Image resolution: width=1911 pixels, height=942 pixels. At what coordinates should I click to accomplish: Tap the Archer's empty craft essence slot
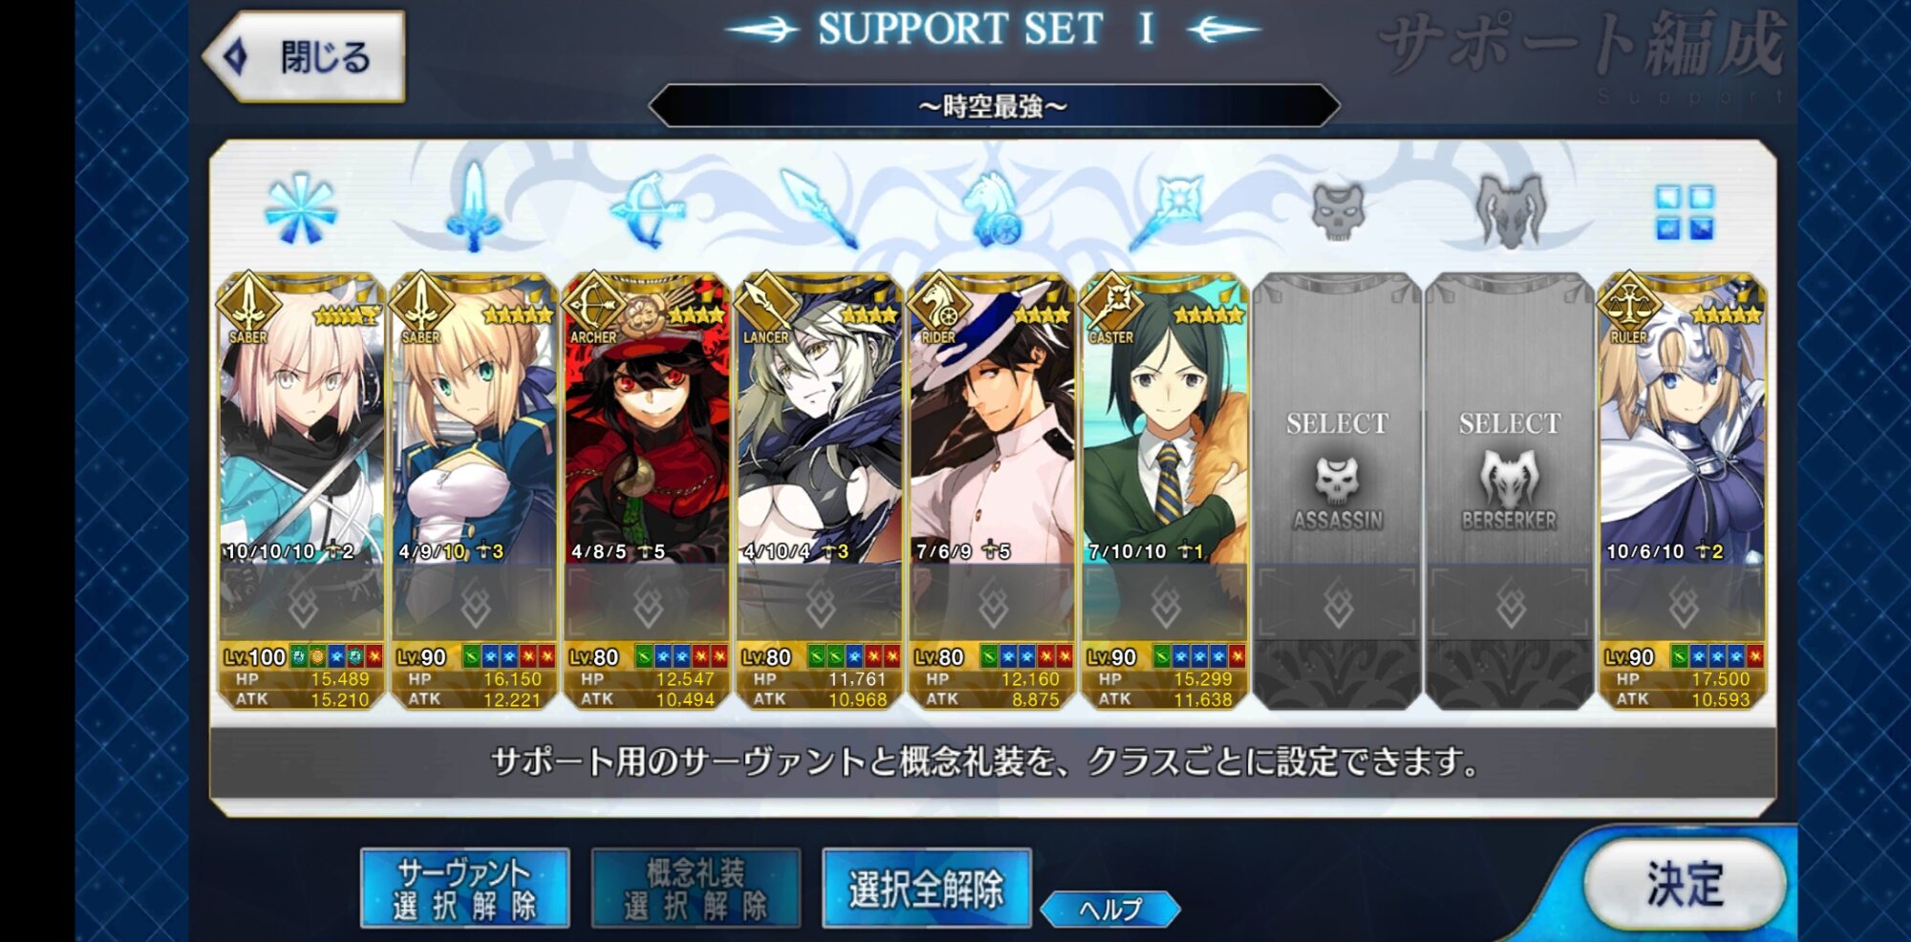[647, 603]
